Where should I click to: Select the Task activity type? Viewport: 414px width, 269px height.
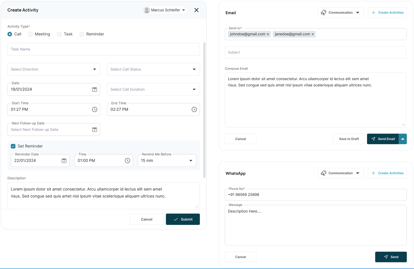pos(59,34)
